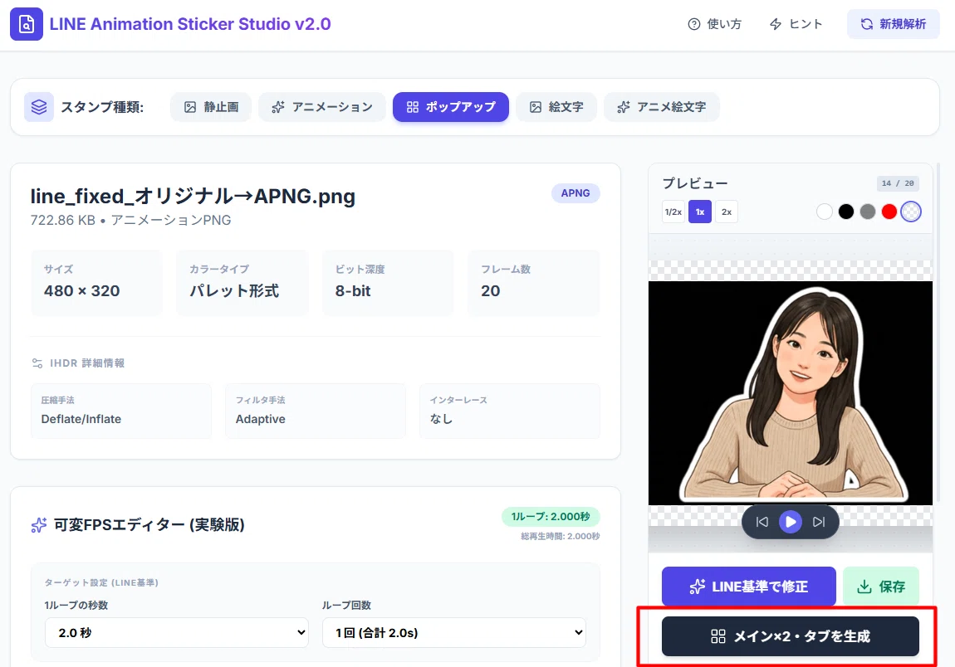Click the color type value パレット形式
955x667 pixels.
234,291
